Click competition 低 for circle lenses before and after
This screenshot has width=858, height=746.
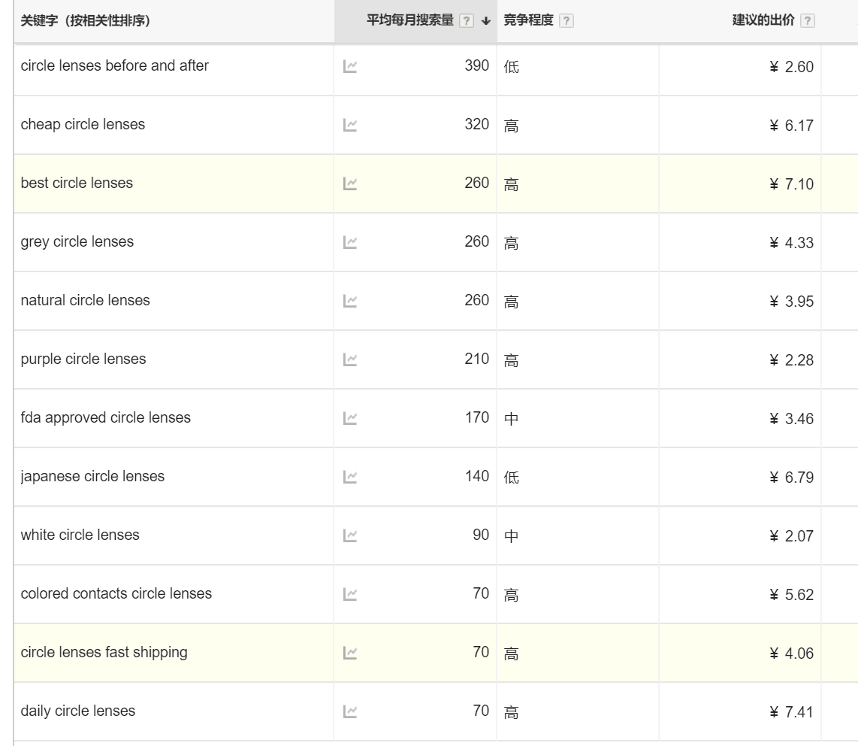(x=511, y=67)
